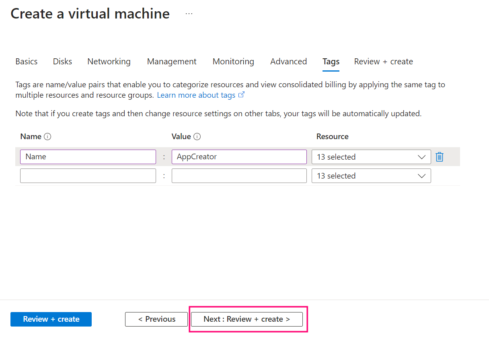Switch to the Basics tab
Viewport: 489px width, 337px height.
27,62
